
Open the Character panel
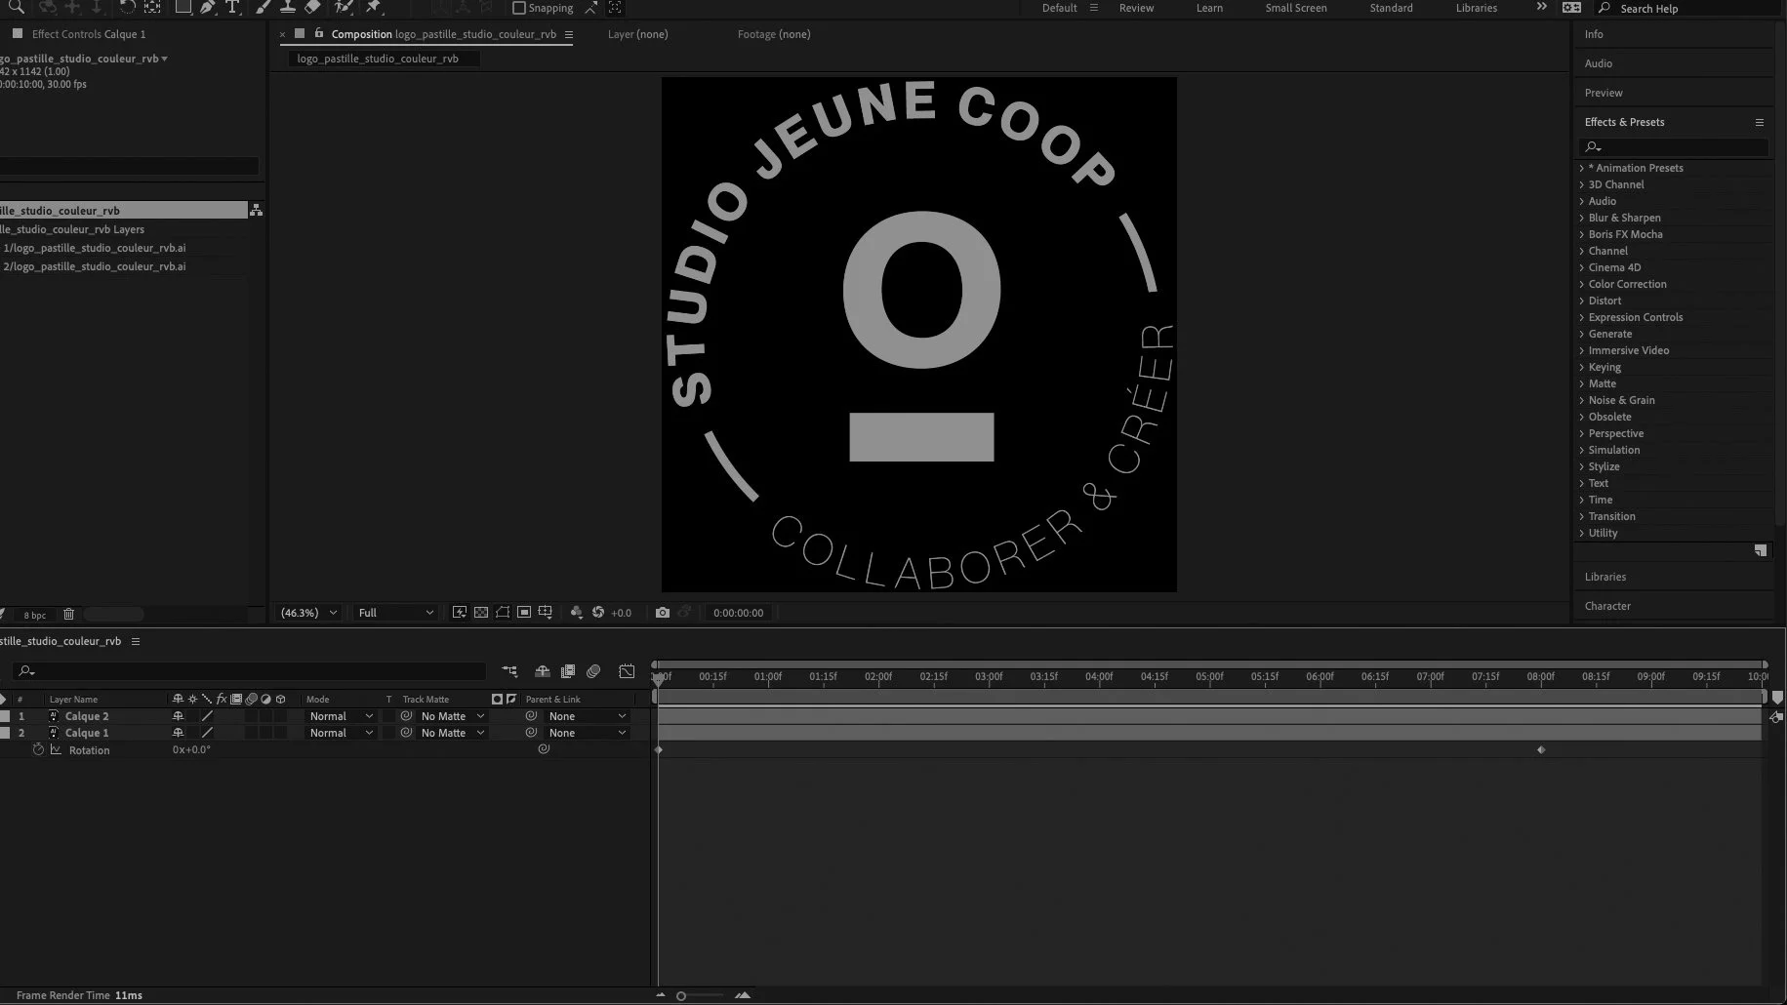[1607, 606]
